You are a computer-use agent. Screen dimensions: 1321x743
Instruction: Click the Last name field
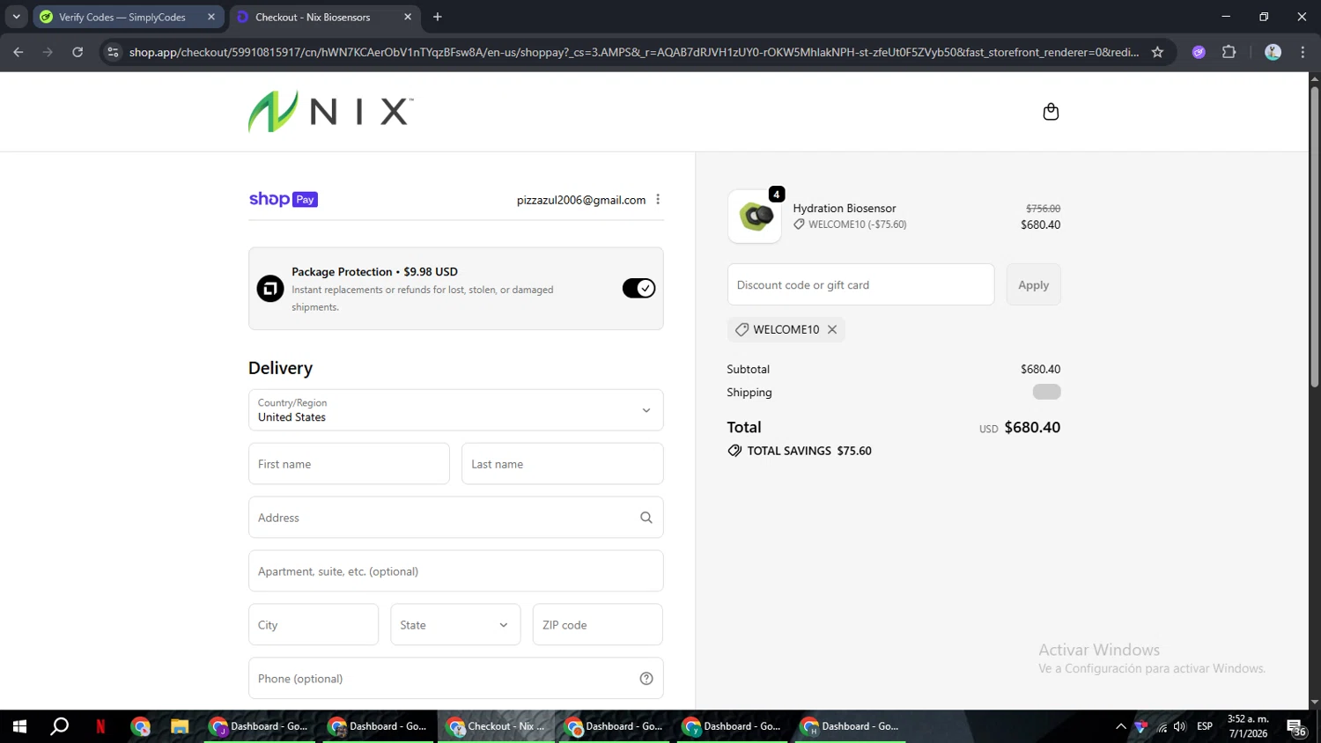pyautogui.click(x=562, y=464)
